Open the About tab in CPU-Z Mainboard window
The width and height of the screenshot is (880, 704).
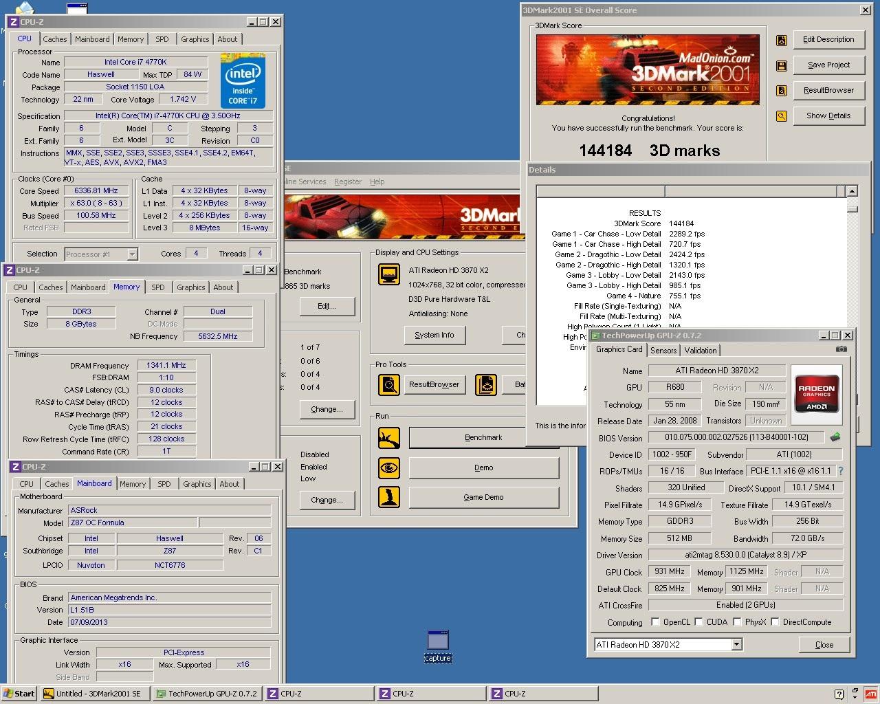229,484
